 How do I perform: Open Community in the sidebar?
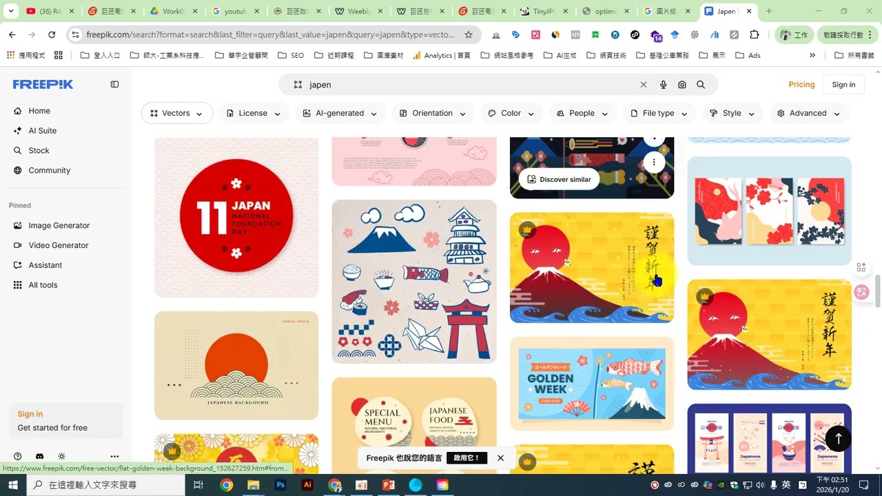point(50,171)
